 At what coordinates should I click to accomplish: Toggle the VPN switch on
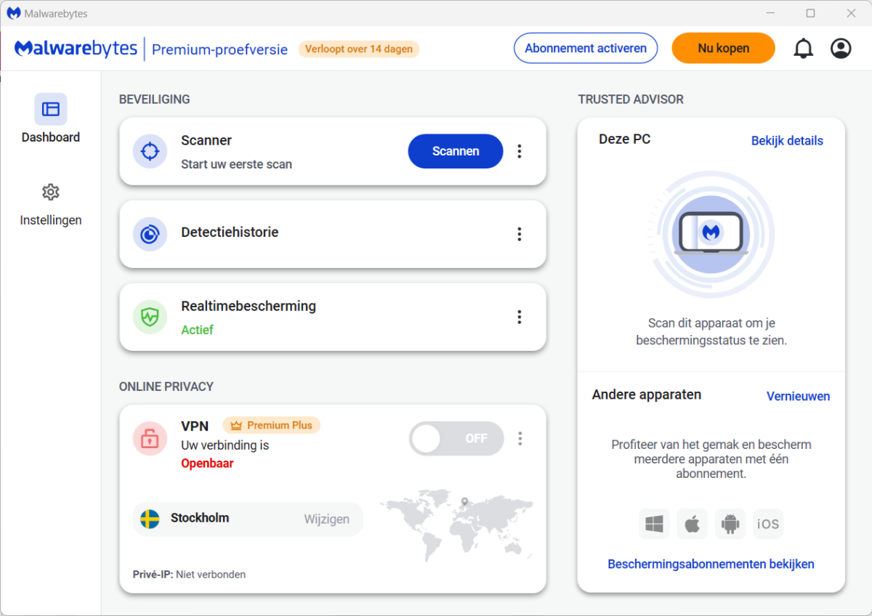click(456, 439)
